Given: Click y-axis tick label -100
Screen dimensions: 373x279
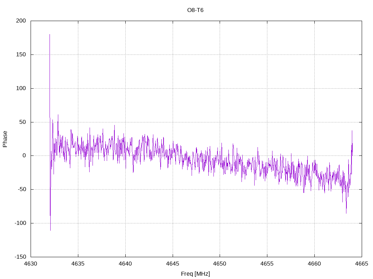Looking at the screenshot, I should pos(20,223).
